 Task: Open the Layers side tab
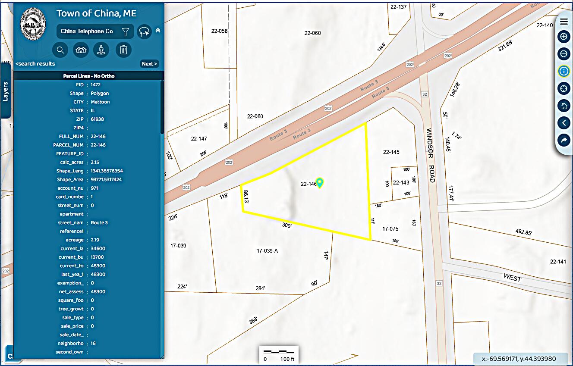tap(6, 91)
